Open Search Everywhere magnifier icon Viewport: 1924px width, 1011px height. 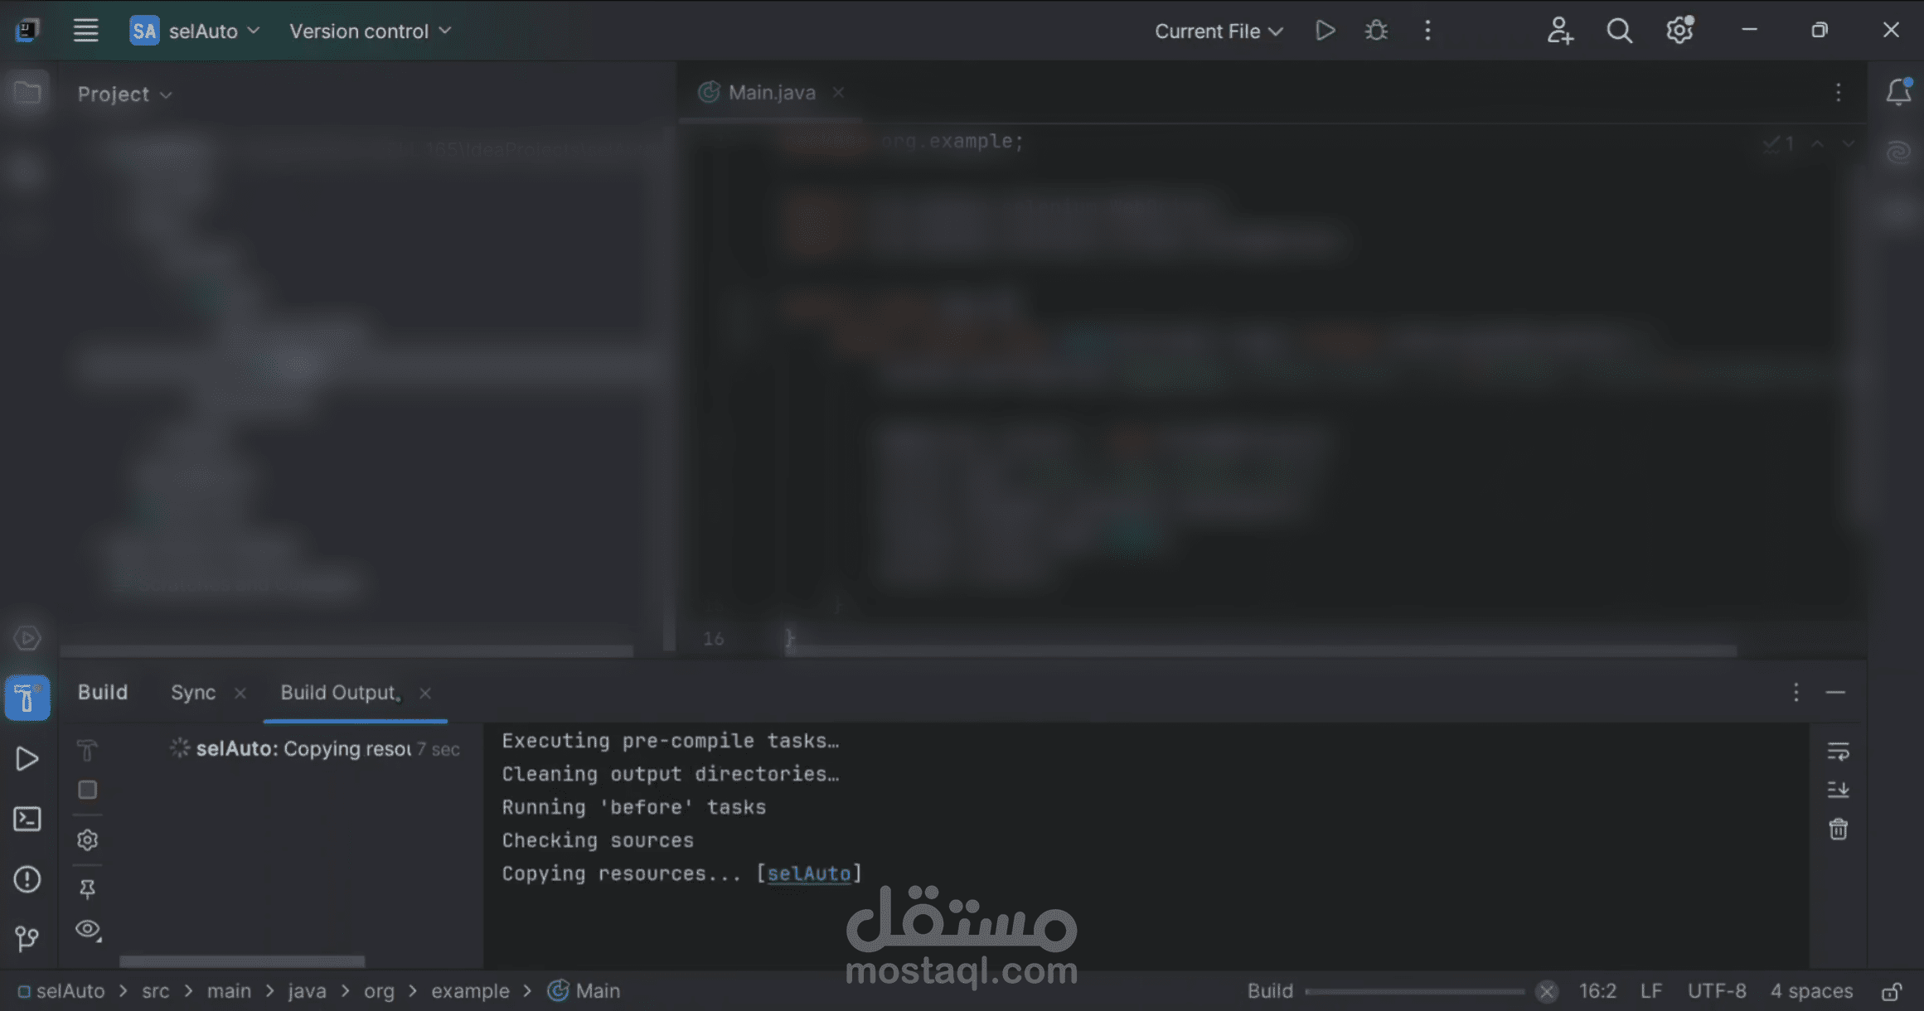tap(1618, 31)
